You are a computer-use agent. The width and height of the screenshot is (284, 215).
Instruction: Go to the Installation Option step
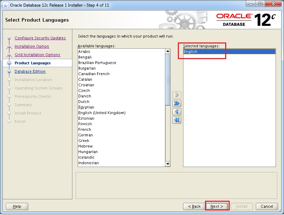[x=32, y=46]
